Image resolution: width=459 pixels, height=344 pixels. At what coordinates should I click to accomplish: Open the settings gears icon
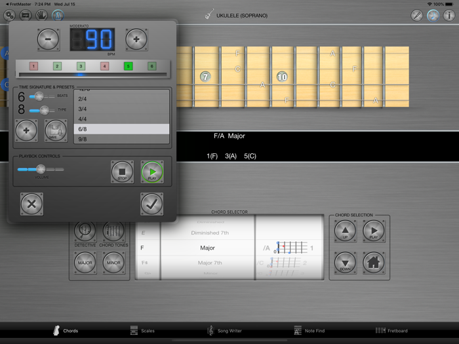pos(10,15)
